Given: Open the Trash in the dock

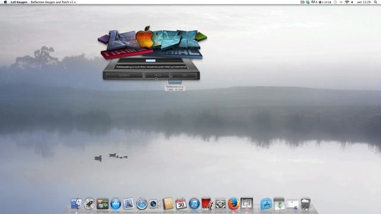Looking at the screenshot, I should point(305,203).
